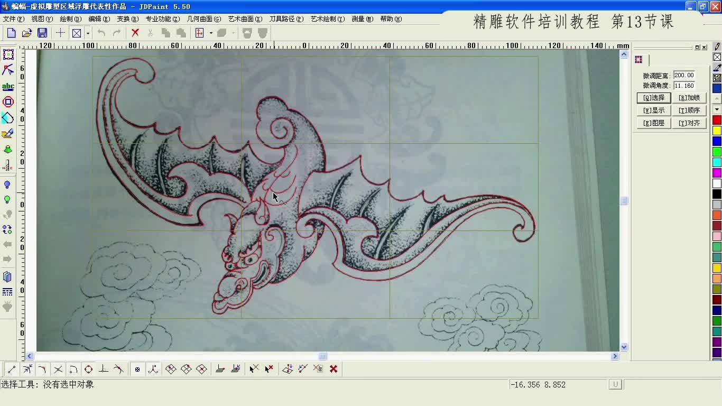Click the cursor with red X icon
722x406 pixels.
pyautogui.click(x=269, y=369)
